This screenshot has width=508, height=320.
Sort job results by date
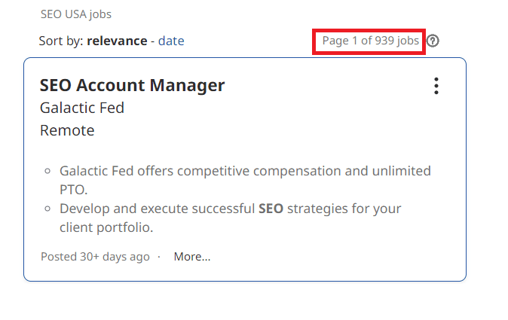[171, 41]
